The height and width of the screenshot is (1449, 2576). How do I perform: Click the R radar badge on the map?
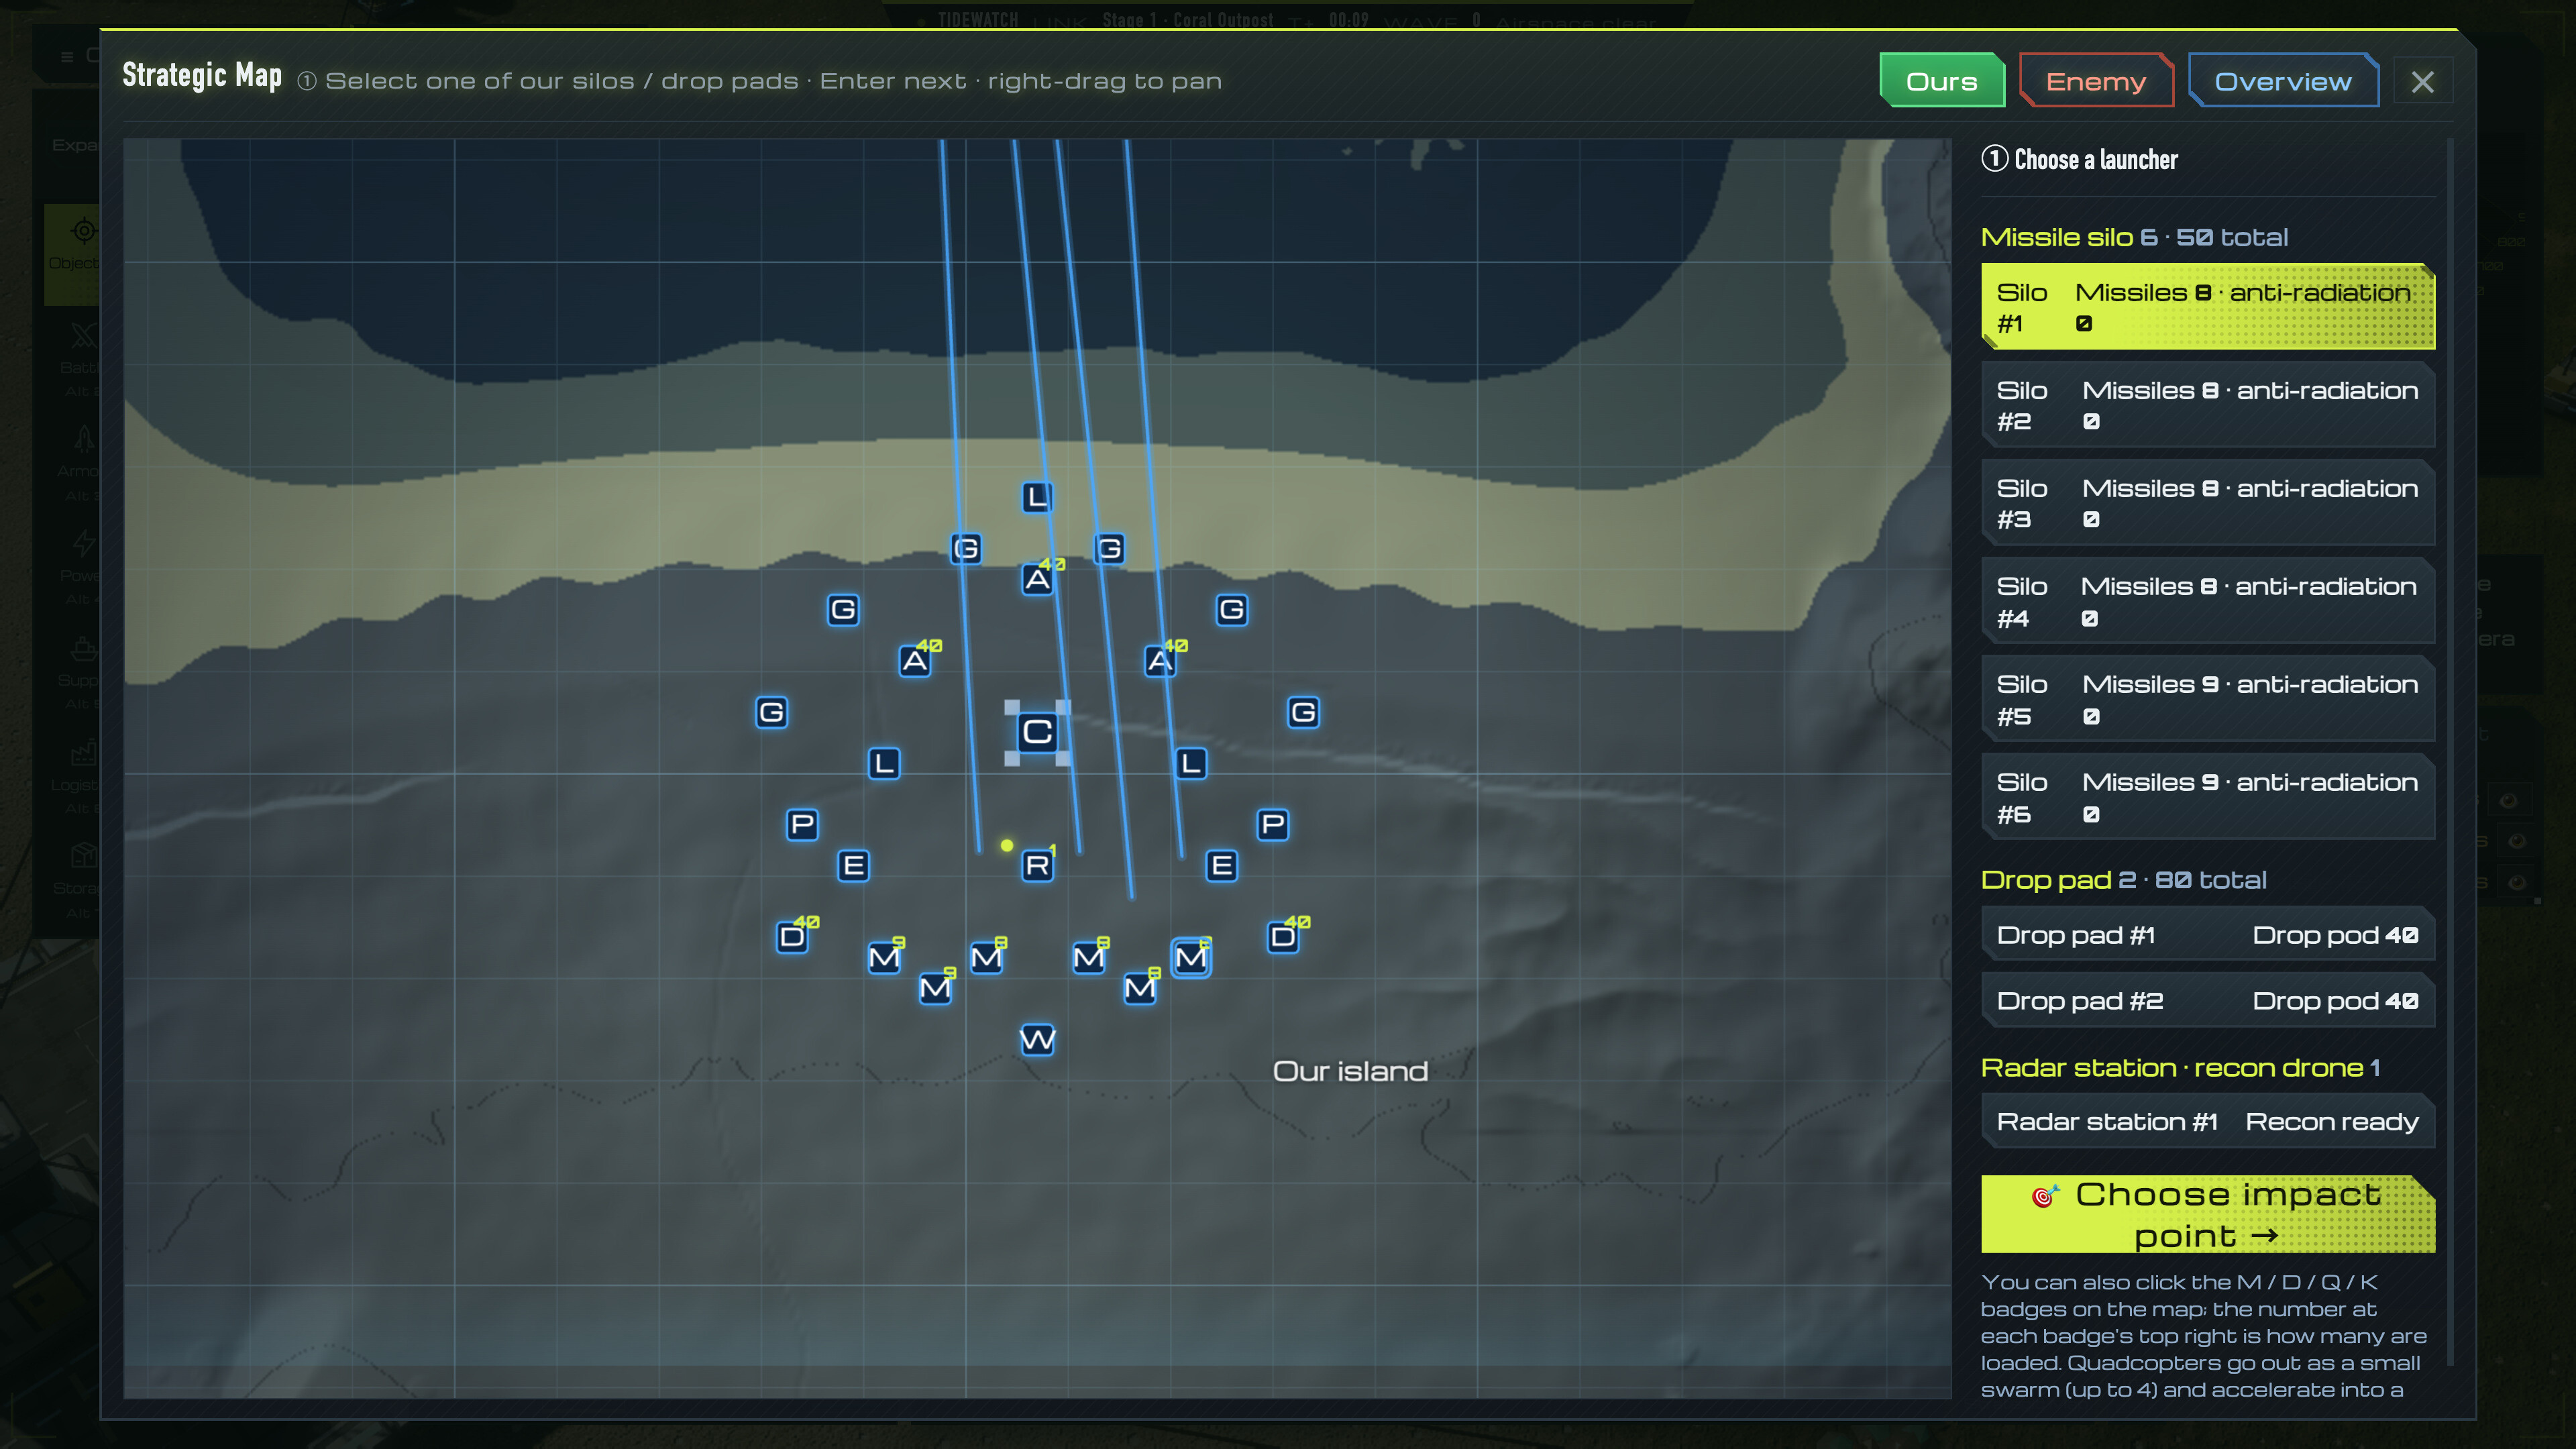point(1037,865)
